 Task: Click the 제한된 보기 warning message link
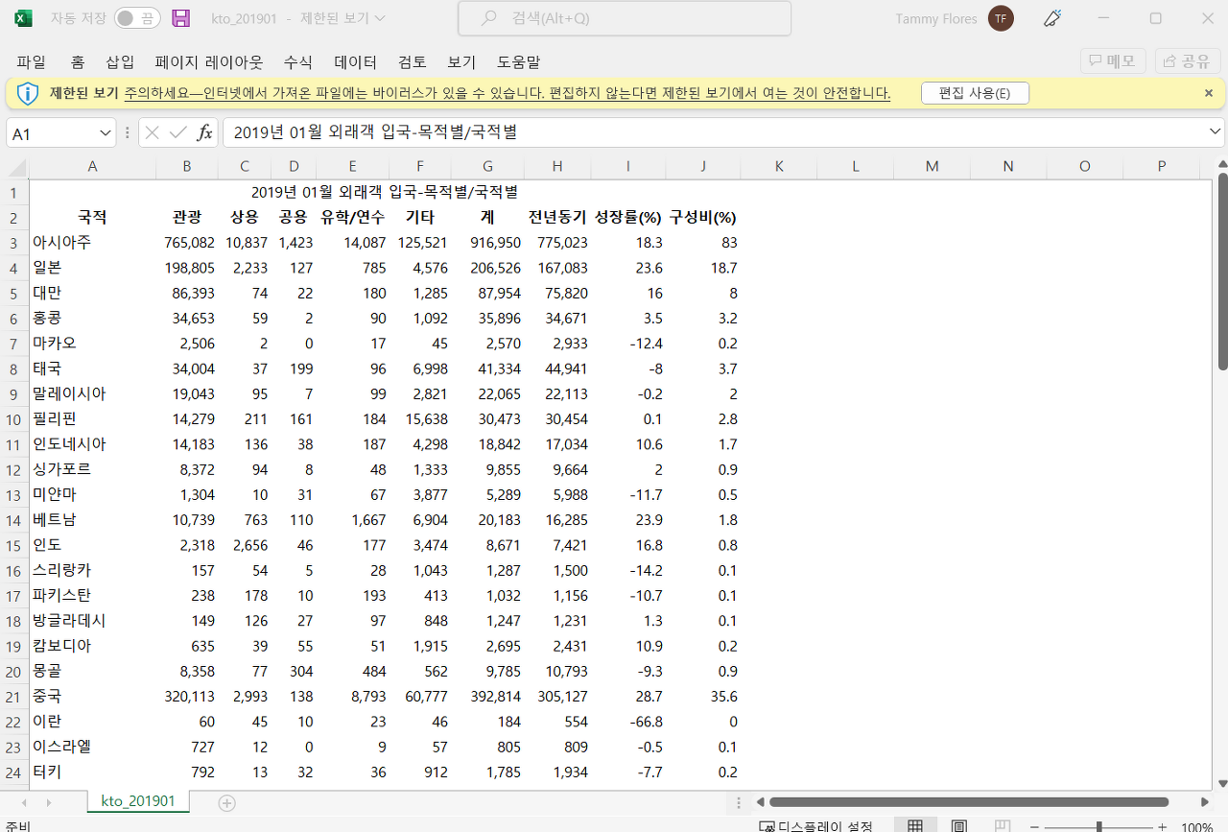click(x=507, y=93)
